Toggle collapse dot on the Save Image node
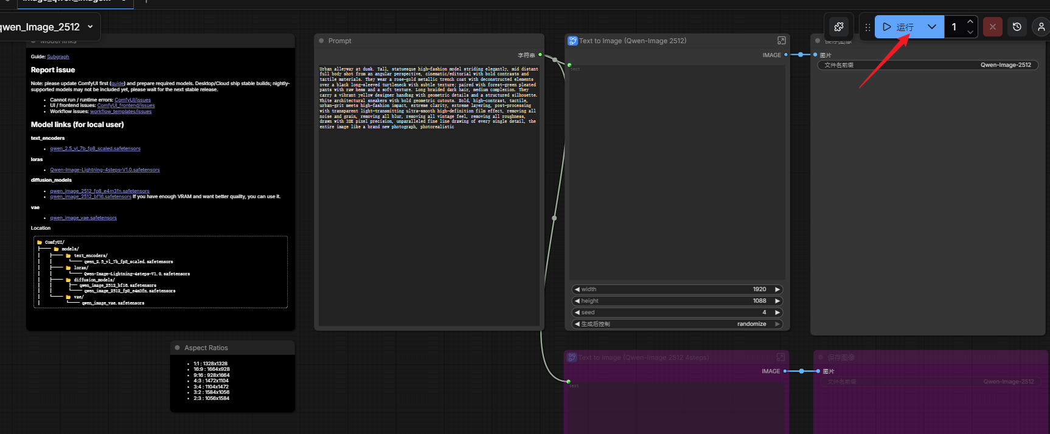The width and height of the screenshot is (1050, 434). (x=818, y=41)
